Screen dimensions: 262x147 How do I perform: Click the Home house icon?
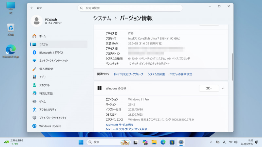tap(34, 36)
